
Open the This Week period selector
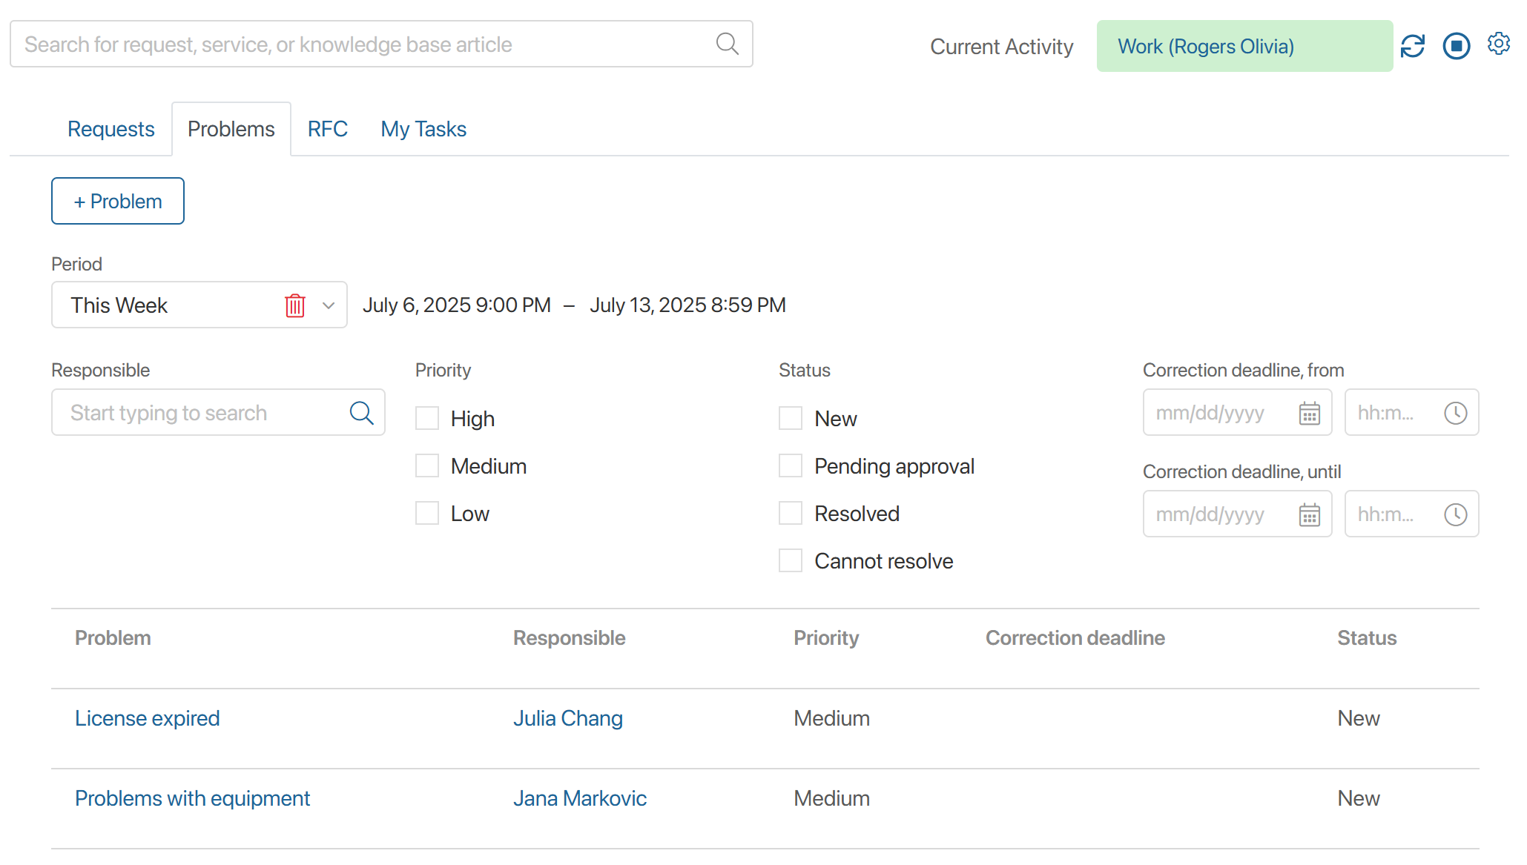(199, 305)
